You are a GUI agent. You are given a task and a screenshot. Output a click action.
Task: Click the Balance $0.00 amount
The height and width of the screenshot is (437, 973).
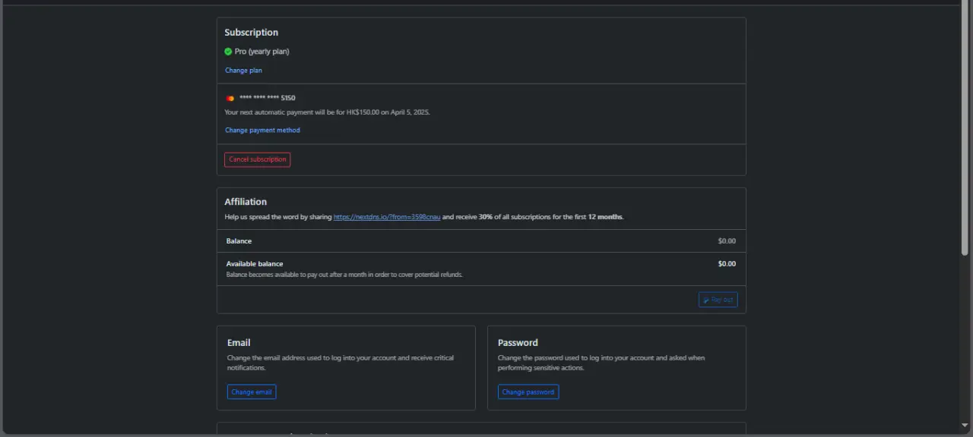tap(727, 241)
